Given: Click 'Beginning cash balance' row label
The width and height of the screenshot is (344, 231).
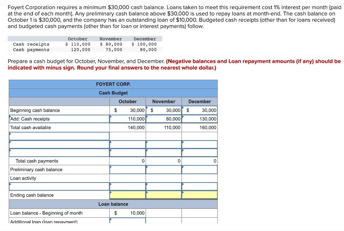Looking at the screenshot, I should tap(35, 110).
